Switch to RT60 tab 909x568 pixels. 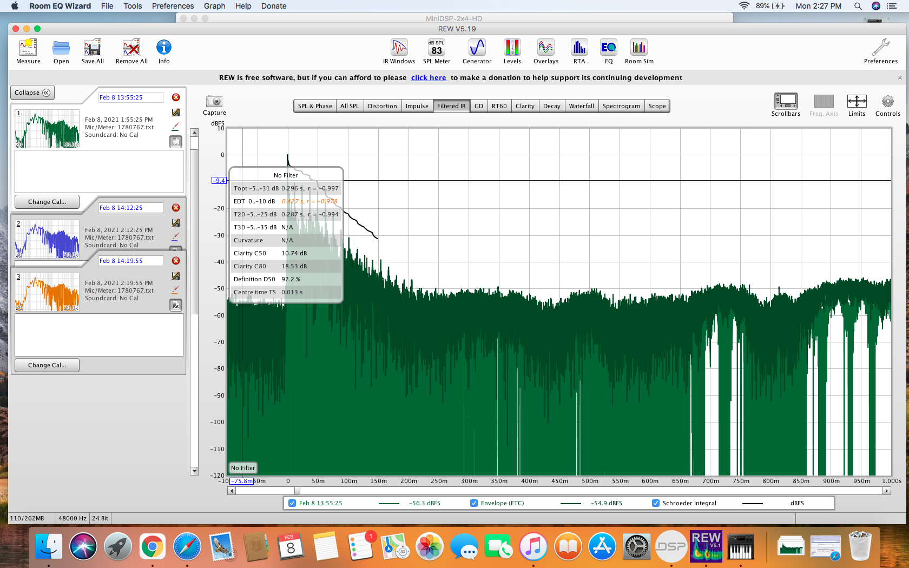tap(499, 106)
